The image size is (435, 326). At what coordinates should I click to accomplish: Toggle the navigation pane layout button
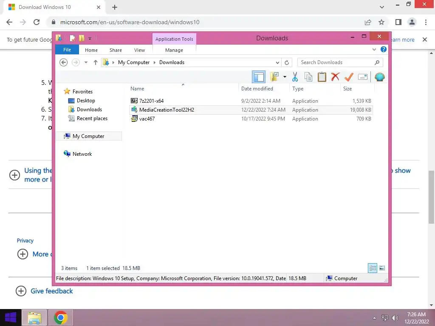point(259,77)
